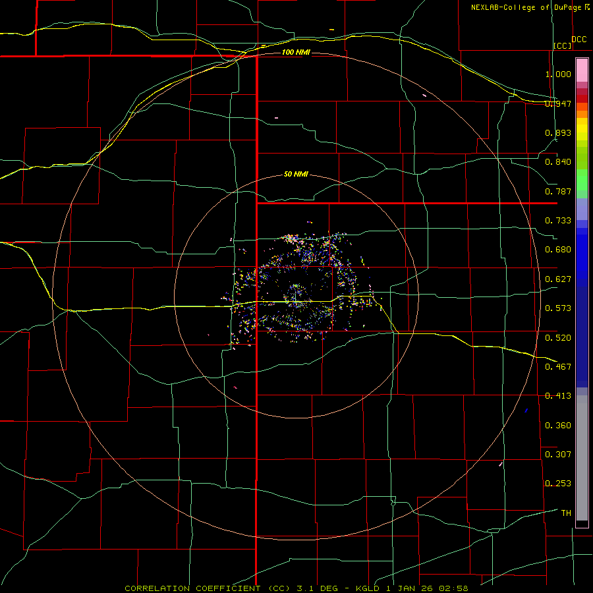Click the radar site center of echoes
Viewport: 593px width, 593px height.
click(x=296, y=297)
